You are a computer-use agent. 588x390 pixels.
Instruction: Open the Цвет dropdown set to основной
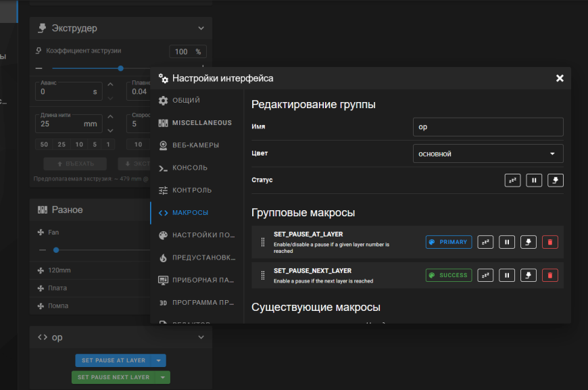(487, 153)
